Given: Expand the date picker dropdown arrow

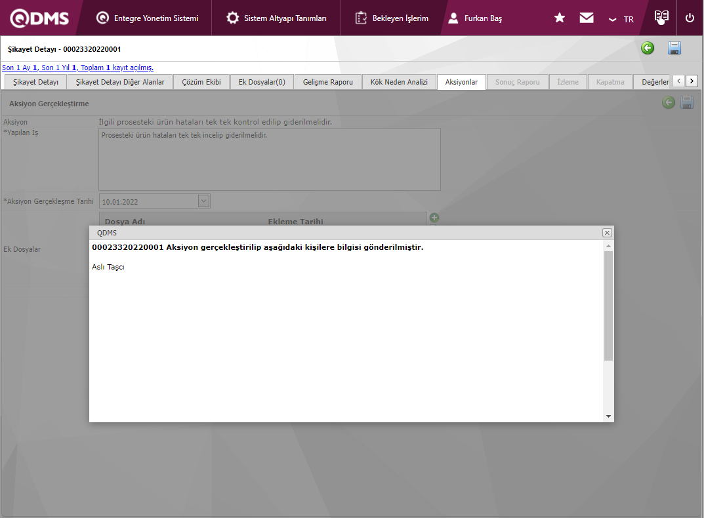Looking at the screenshot, I should coord(204,201).
